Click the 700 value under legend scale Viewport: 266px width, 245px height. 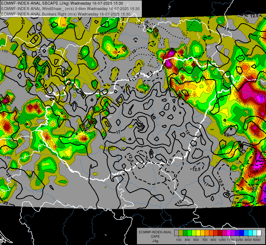[x=205, y=240]
